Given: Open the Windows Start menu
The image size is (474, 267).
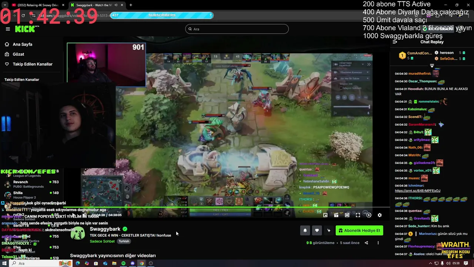Looking at the screenshot, I should click(x=4, y=263).
